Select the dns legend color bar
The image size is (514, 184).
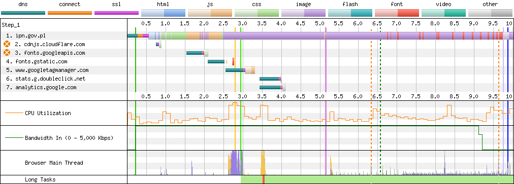click(x=23, y=13)
